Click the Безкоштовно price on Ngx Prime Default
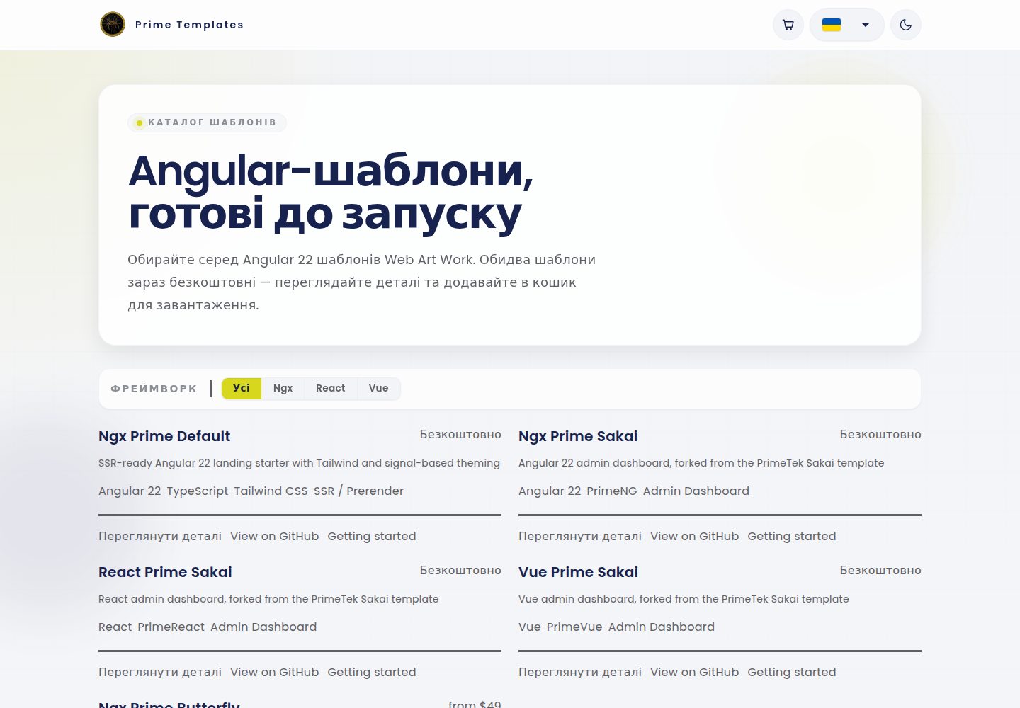The width and height of the screenshot is (1020, 708). tap(460, 434)
